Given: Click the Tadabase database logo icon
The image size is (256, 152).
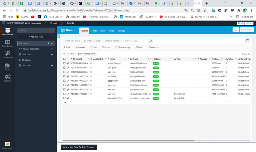Looking at the screenshot, I should coord(3,23).
